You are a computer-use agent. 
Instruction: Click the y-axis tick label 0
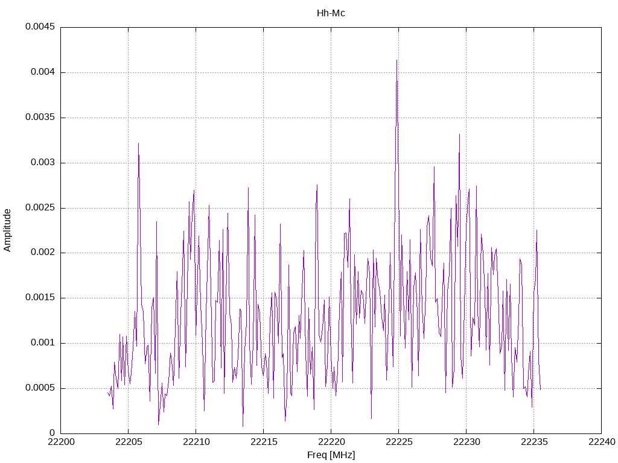coord(52,433)
